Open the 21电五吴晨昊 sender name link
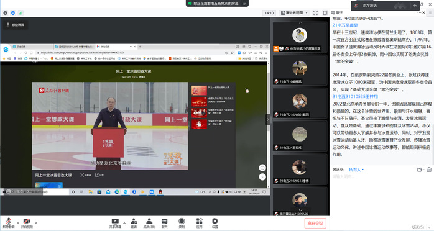Viewport: 434px width, 231px height. click(x=345, y=25)
